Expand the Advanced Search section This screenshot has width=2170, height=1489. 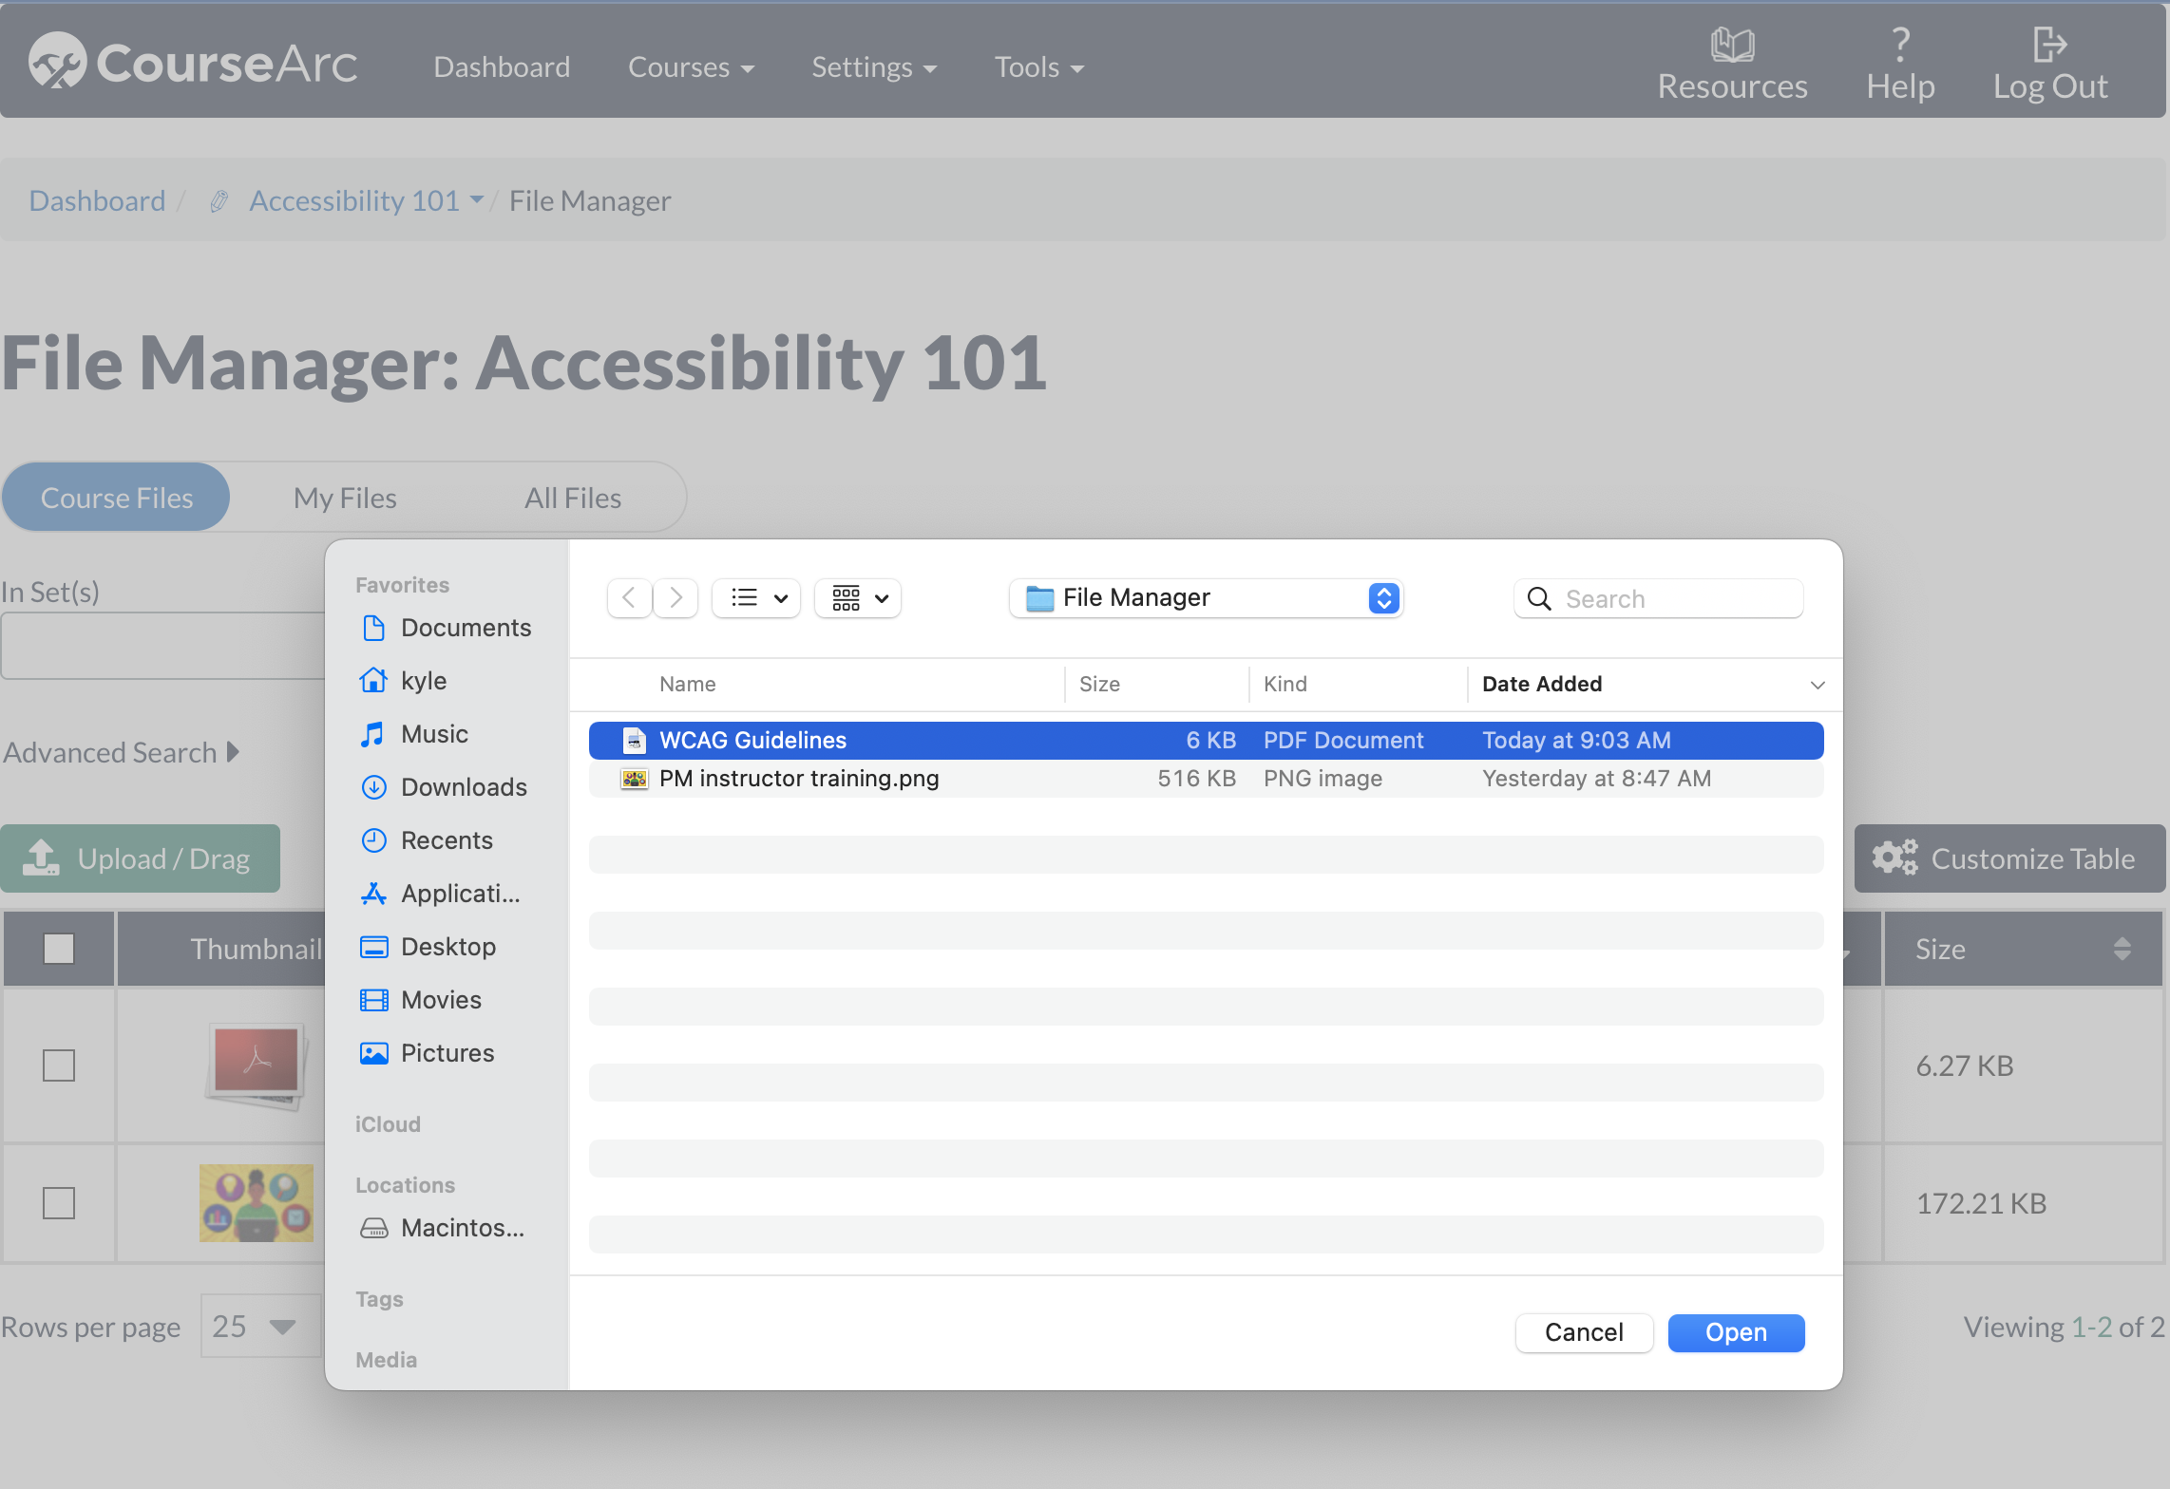coord(121,753)
